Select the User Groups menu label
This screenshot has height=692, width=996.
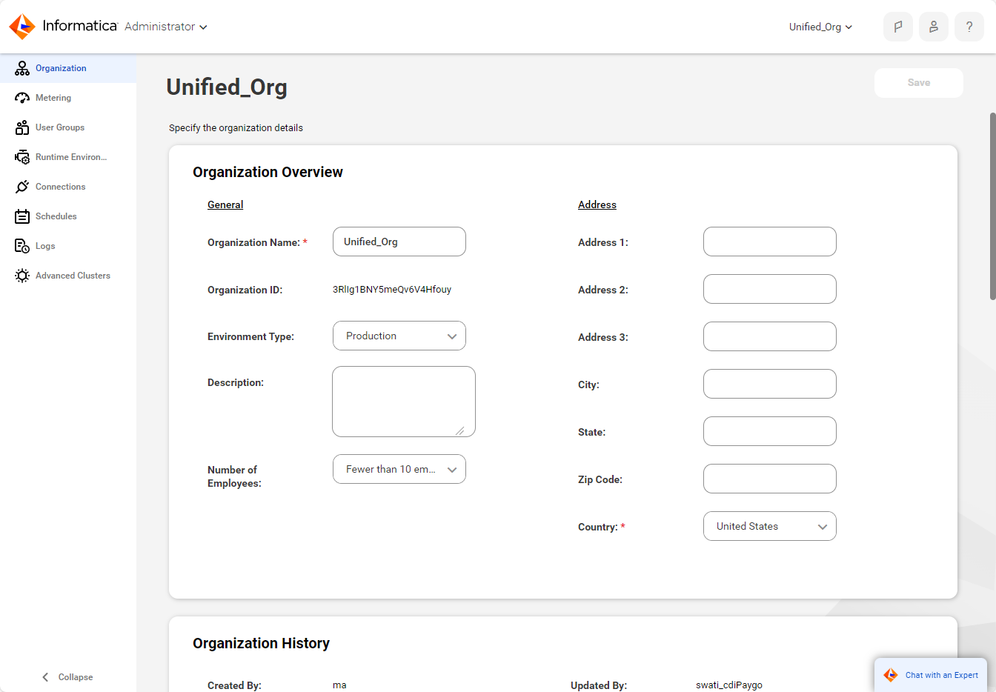tap(60, 127)
